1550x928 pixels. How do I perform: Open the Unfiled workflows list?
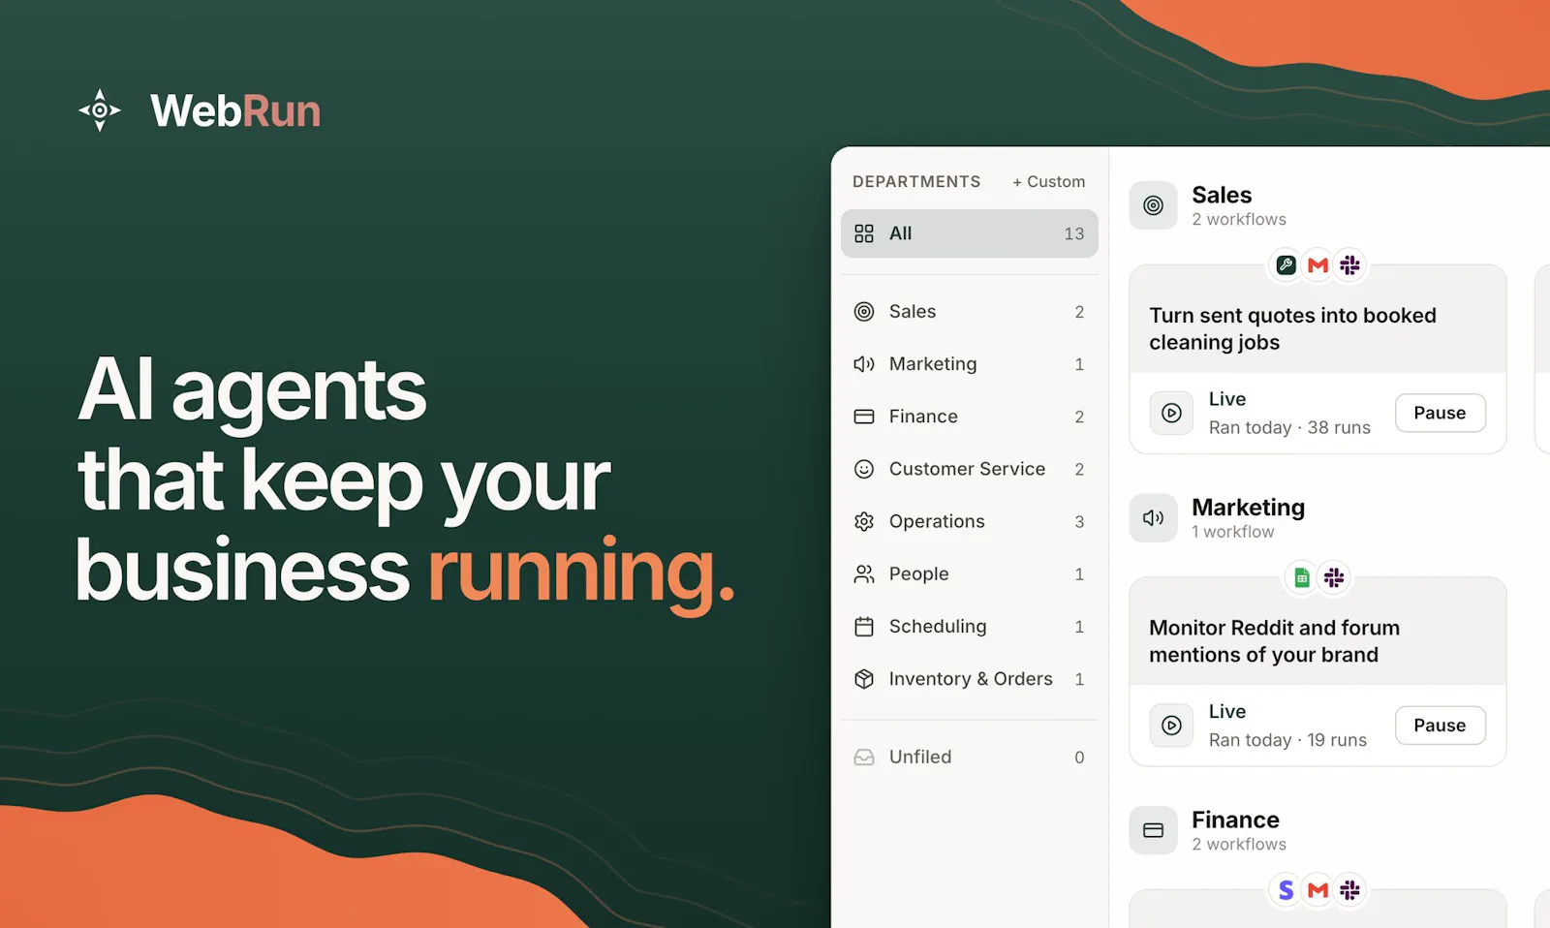pyautogui.click(x=969, y=758)
